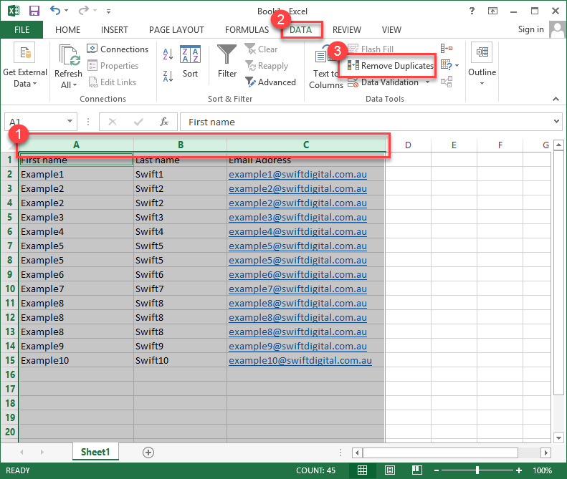
Task: Switch to Page Layout view
Action: [390, 470]
